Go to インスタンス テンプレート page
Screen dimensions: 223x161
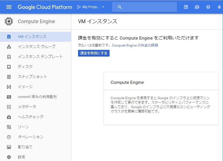pyautogui.click(x=40, y=57)
